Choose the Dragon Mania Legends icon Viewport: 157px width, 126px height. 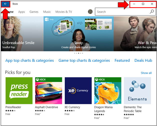[108, 90]
